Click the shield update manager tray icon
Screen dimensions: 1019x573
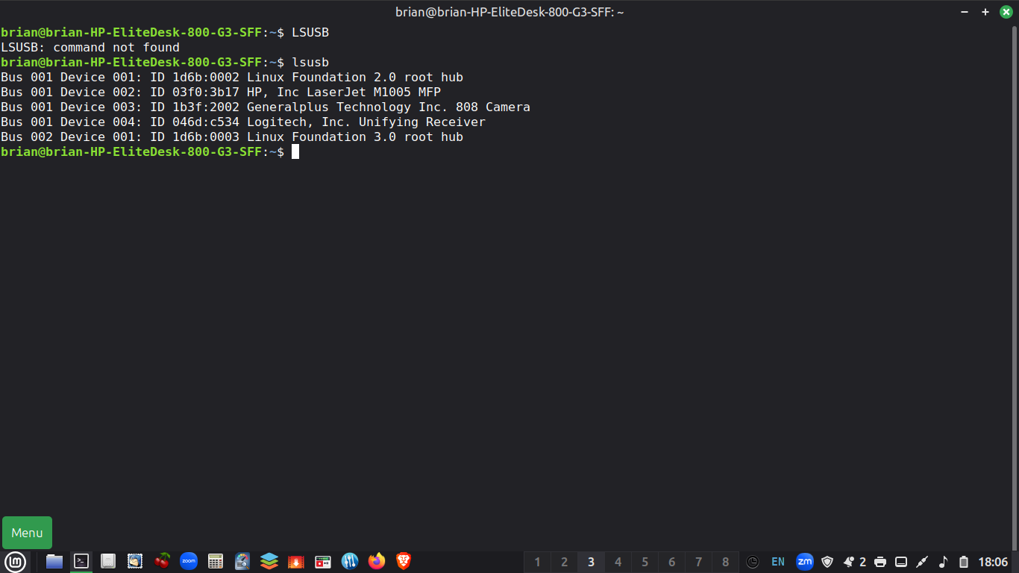pyautogui.click(x=827, y=562)
